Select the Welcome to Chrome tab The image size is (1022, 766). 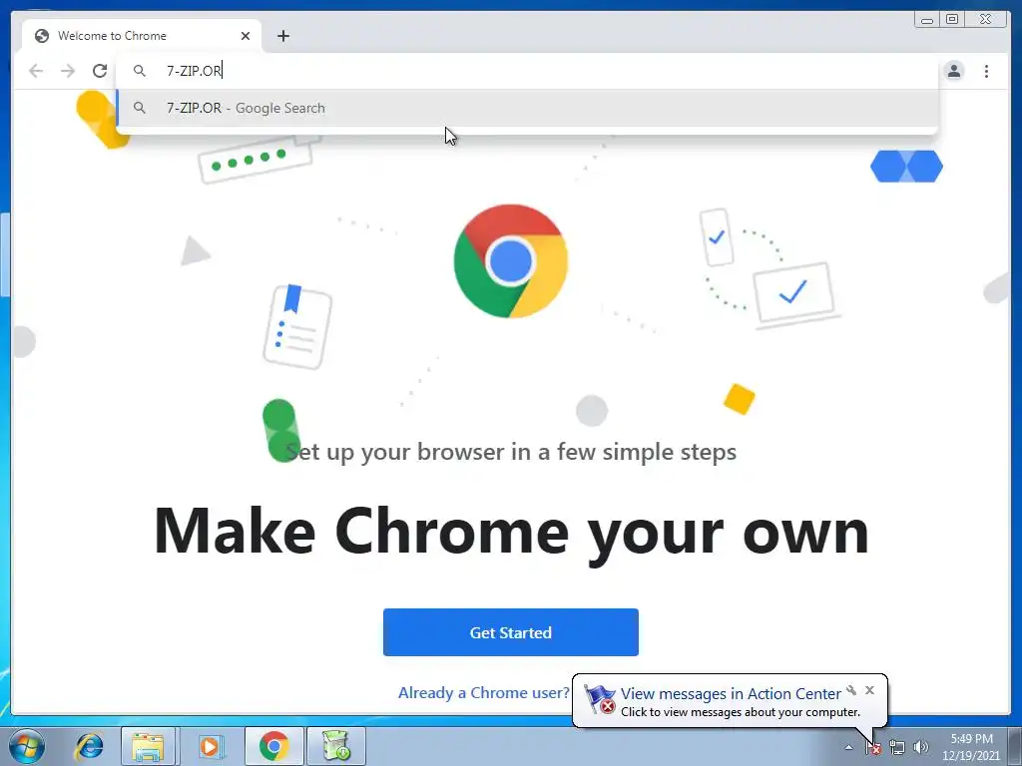pos(142,36)
